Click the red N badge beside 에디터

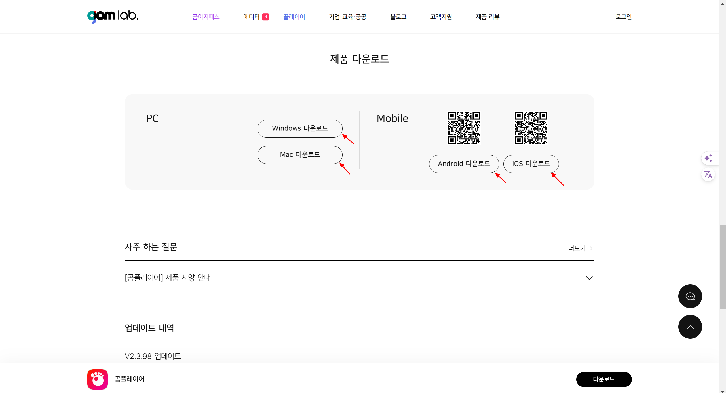[266, 17]
